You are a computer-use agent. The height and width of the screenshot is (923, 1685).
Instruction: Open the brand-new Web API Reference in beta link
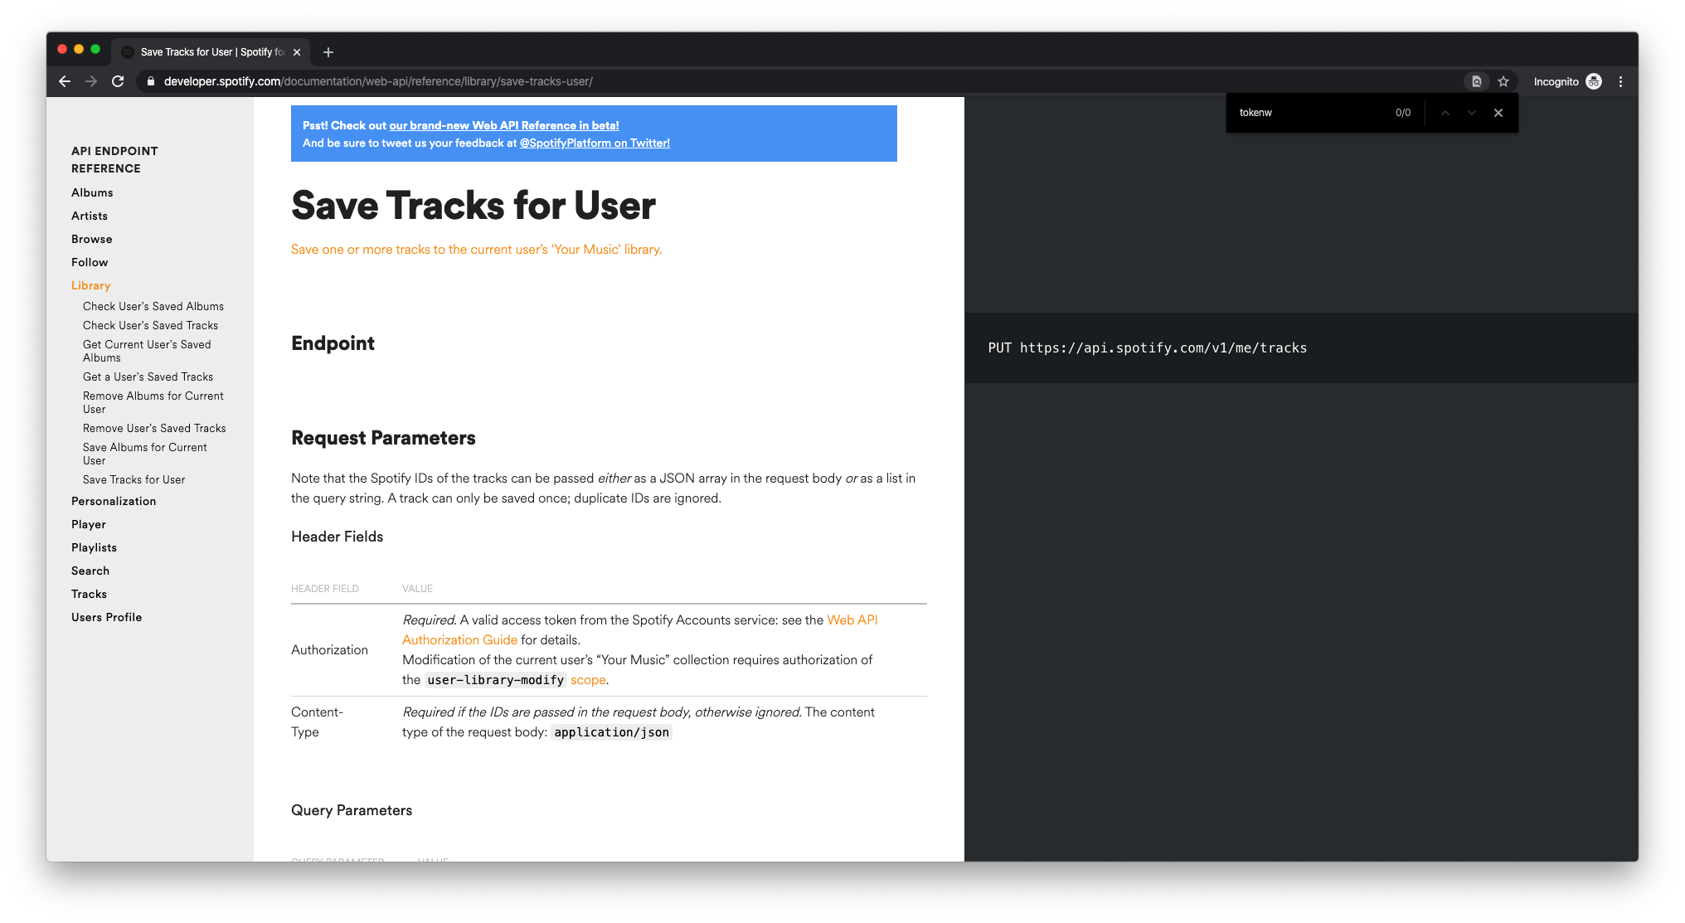tap(504, 125)
